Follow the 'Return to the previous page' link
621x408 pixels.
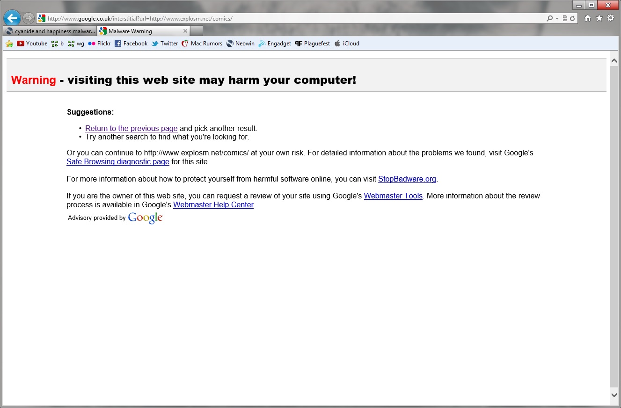(132, 129)
